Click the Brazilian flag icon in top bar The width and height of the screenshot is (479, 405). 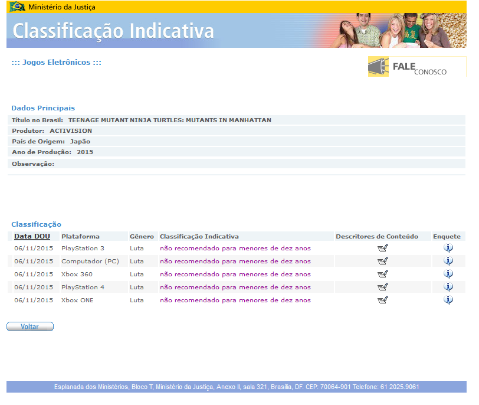17,7
